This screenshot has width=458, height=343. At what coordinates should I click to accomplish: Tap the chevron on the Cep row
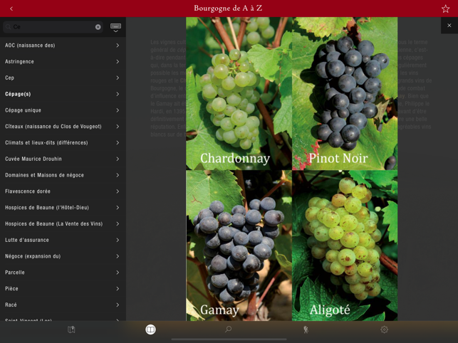click(x=118, y=78)
